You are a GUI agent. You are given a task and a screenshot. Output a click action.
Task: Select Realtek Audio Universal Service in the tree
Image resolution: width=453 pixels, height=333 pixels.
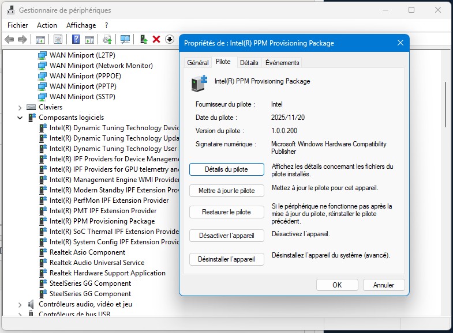tap(97, 263)
